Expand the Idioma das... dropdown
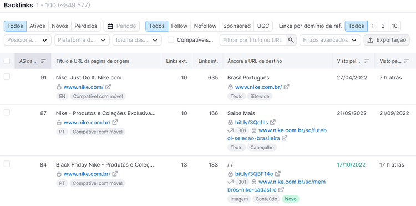Image resolution: width=416 pixels, height=206 pixels. point(137,40)
